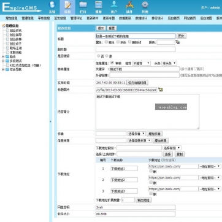Screen dimensions: 222x222
Task: Uncheck the 审核 (approved) checkbox
Action: (x=112, y=63)
